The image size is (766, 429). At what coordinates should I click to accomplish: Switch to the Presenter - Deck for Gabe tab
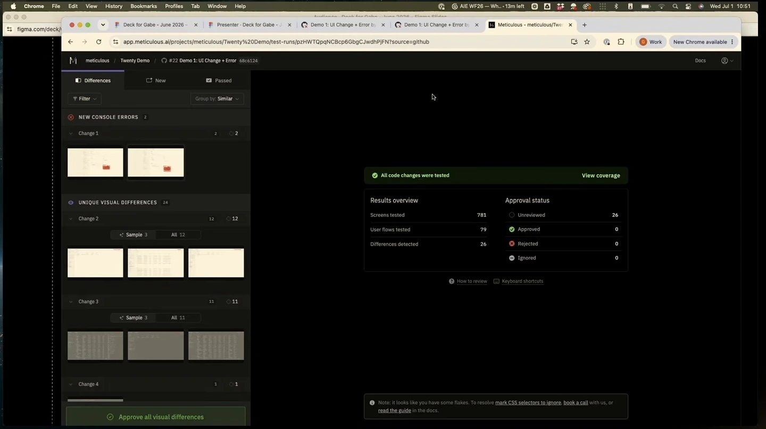(x=249, y=25)
